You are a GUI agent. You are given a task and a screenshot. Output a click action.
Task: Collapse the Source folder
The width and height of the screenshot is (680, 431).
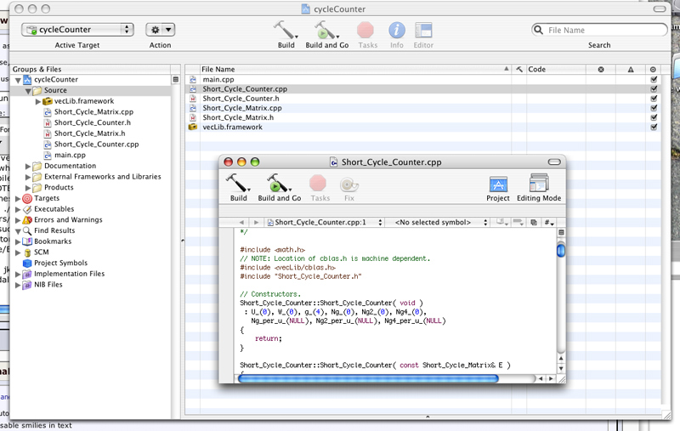pyautogui.click(x=28, y=91)
